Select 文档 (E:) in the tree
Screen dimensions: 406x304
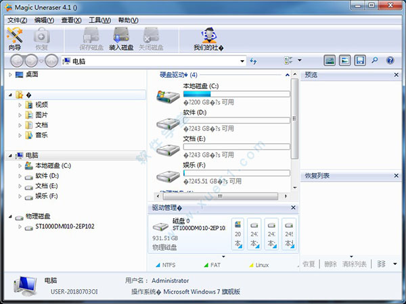(x=46, y=186)
